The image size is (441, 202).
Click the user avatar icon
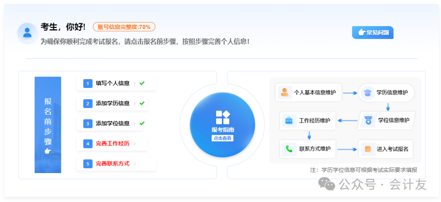pyautogui.click(x=27, y=33)
